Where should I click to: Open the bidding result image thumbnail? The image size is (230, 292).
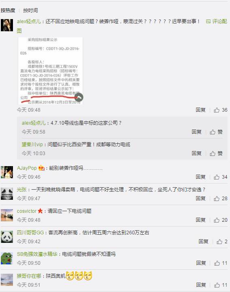pos(51,71)
